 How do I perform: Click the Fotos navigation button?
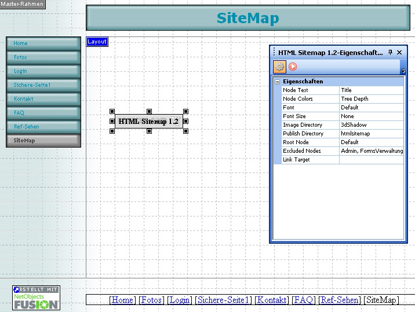click(x=43, y=57)
